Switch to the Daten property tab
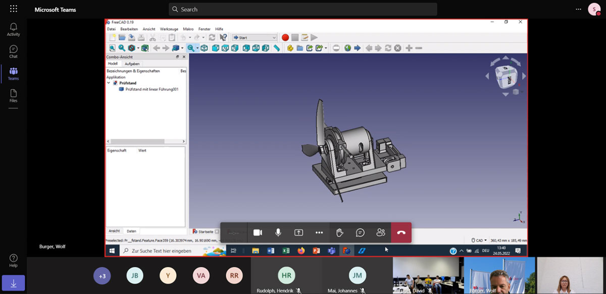The image size is (606, 294). pos(131,231)
